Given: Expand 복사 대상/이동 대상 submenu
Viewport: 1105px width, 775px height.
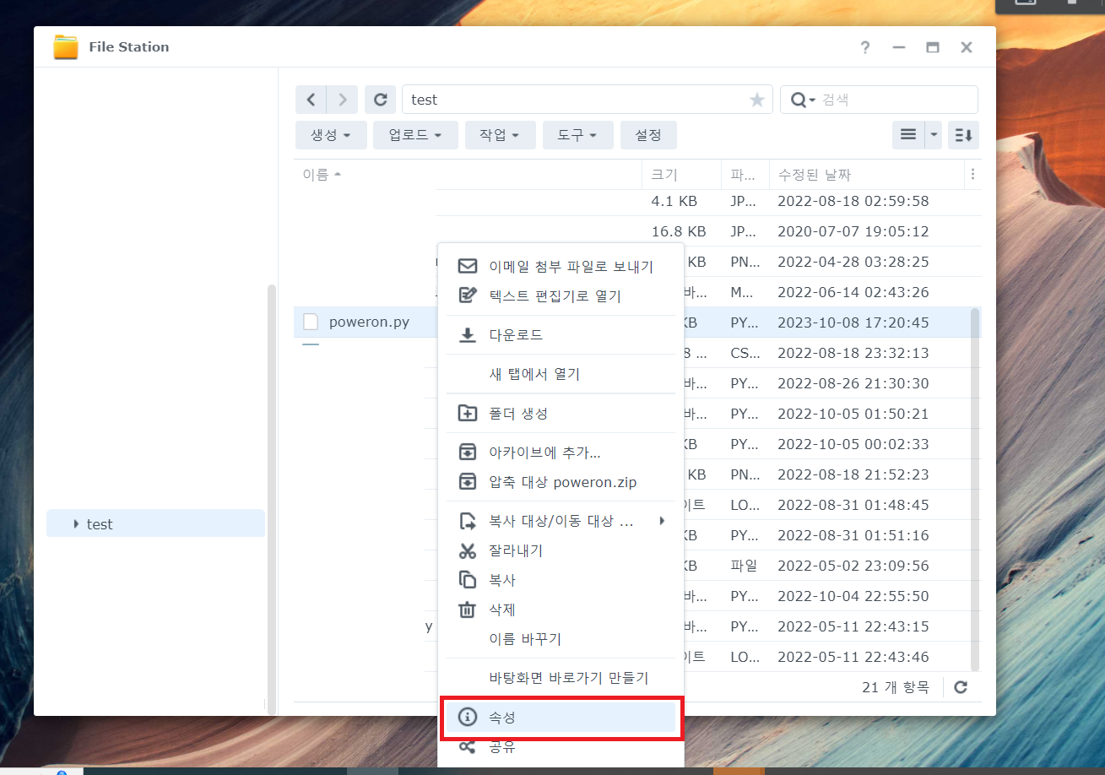Looking at the screenshot, I should point(561,521).
